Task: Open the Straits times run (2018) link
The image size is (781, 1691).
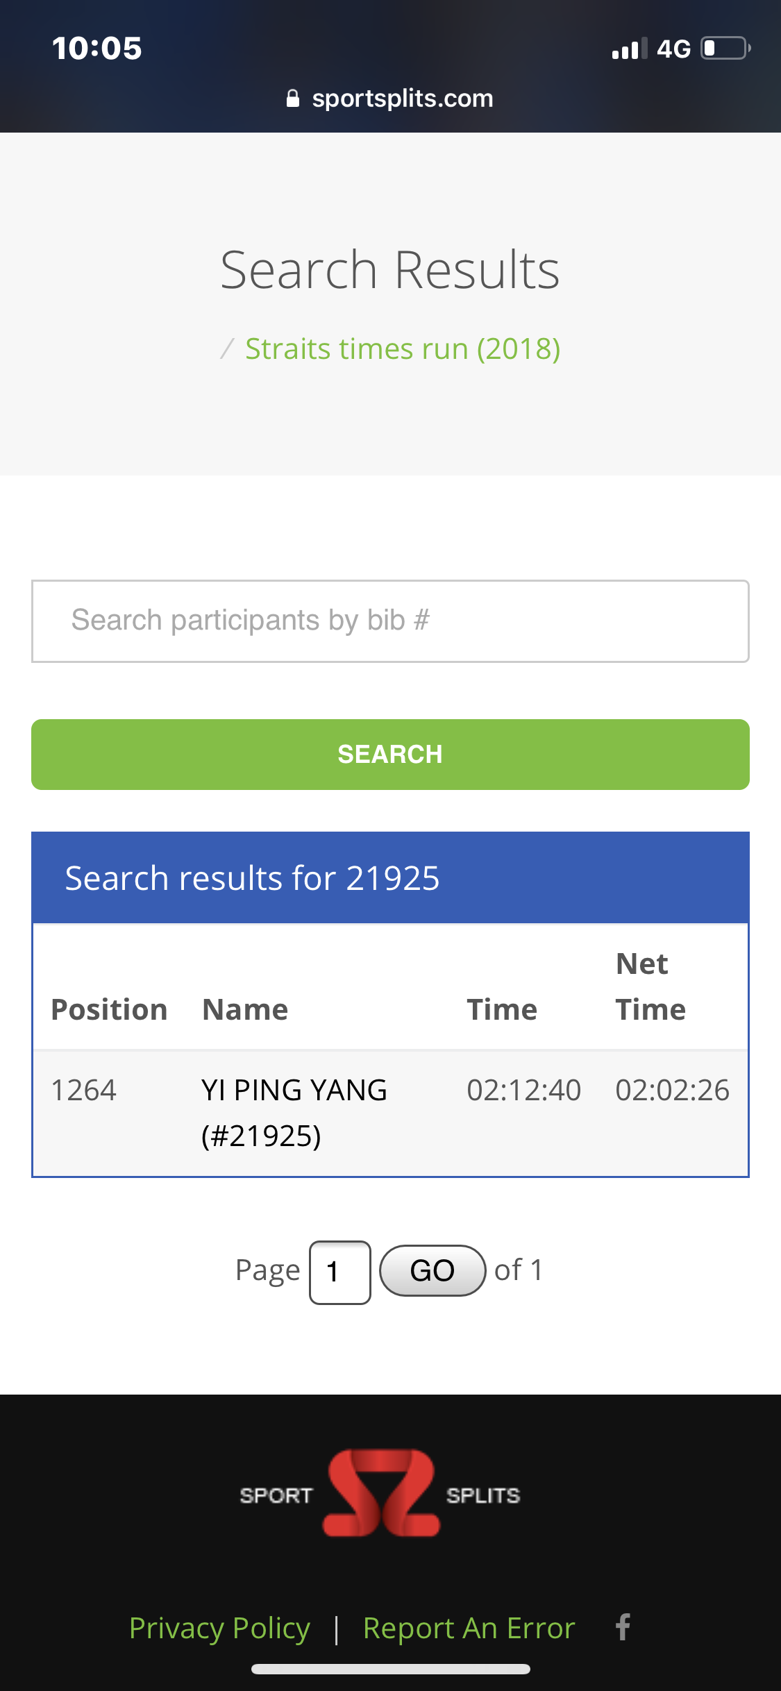Action: tap(403, 348)
